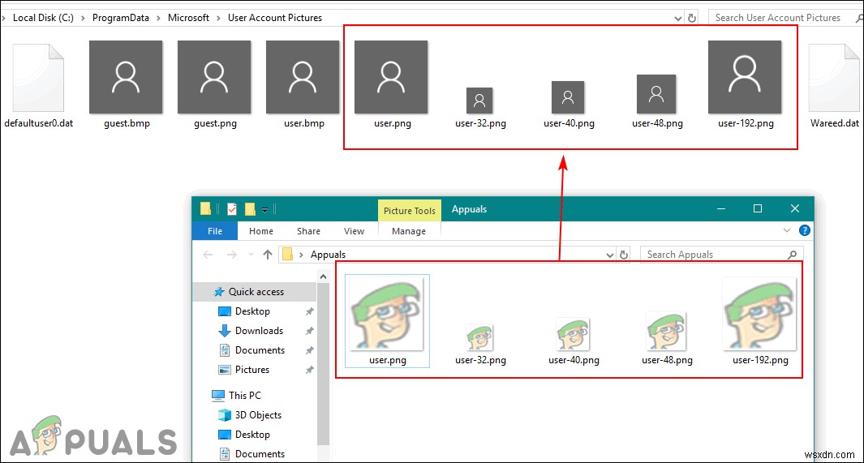Click ProgramData breadcrumb
Viewport: 864px width, 463px height.
click(x=121, y=18)
